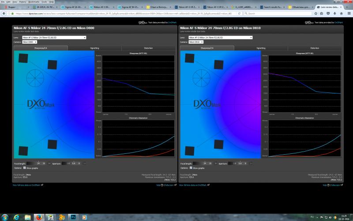Screen dimensions: 353x221
Task: Switch to Distortion tab in D810 panel
Action: pos(315,48)
